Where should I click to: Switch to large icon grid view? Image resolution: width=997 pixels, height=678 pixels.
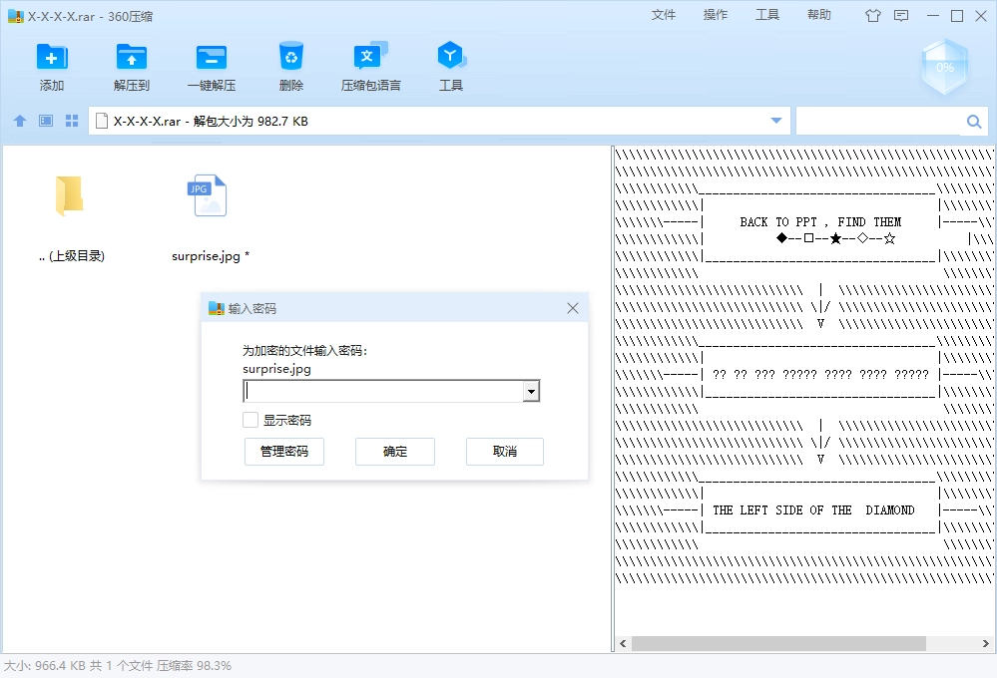(72, 121)
